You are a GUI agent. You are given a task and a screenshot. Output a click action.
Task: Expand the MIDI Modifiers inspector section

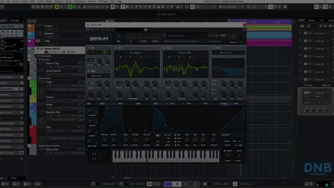(12, 135)
